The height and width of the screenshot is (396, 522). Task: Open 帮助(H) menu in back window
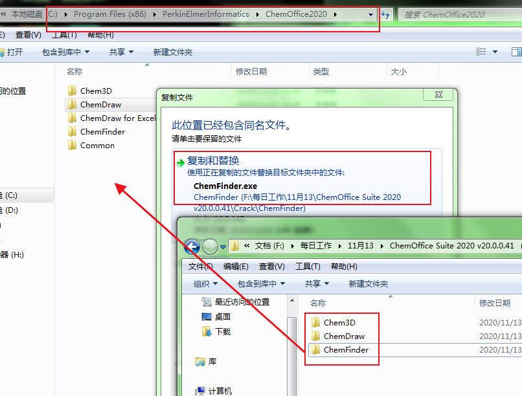(x=100, y=35)
